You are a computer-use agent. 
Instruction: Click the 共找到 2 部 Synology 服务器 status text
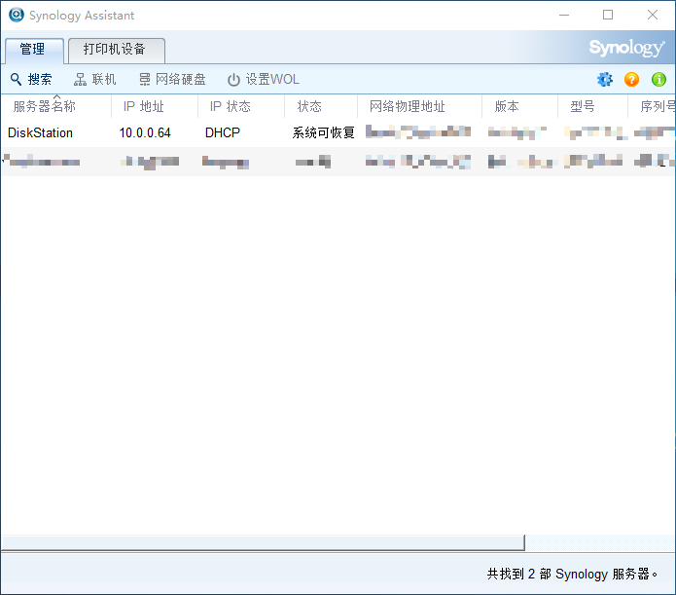(x=572, y=574)
